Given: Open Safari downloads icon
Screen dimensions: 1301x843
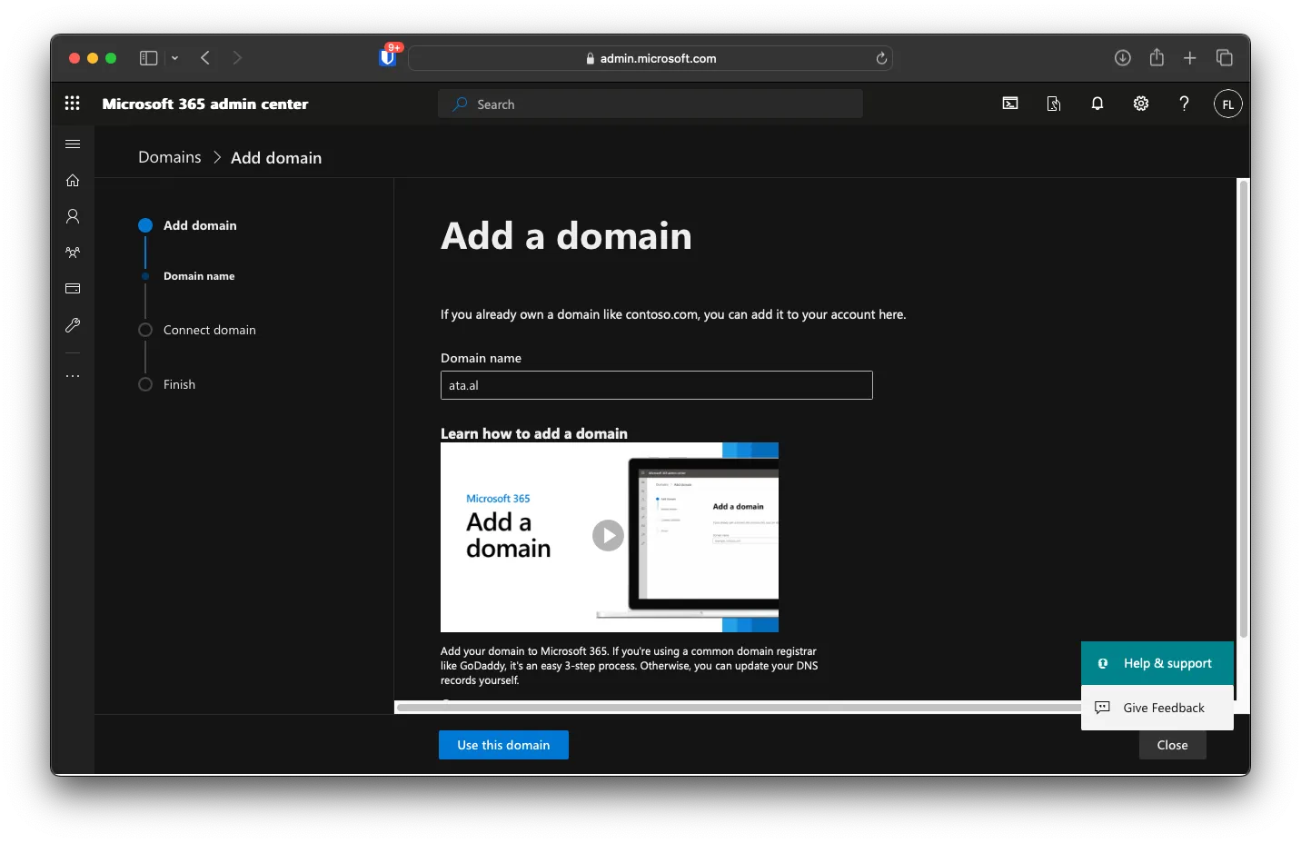Looking at the screenshot, I should (1123, 58).
